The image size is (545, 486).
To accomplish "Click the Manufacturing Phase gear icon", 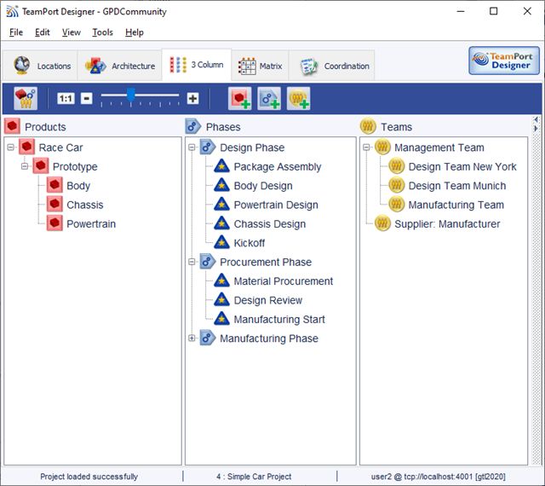I will click(208, 338).
